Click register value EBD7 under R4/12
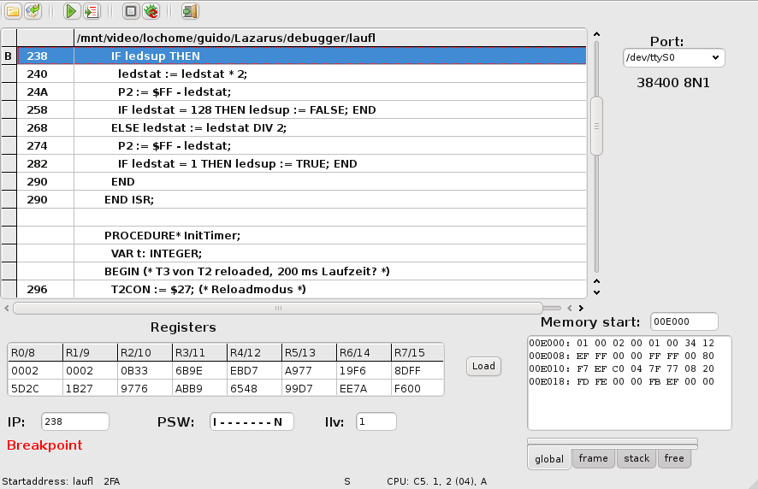This screenshot has height=489, width=758. pos(254,371)
